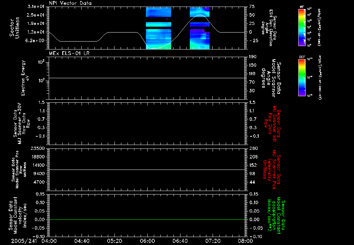Click the 04:40 time axis label
Image resolution: width=354 pixels, height=245 pixels.
click(82, 241)
